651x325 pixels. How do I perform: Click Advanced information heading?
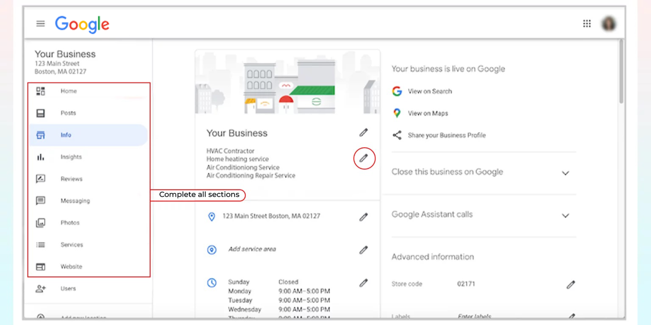coord(433,257)
